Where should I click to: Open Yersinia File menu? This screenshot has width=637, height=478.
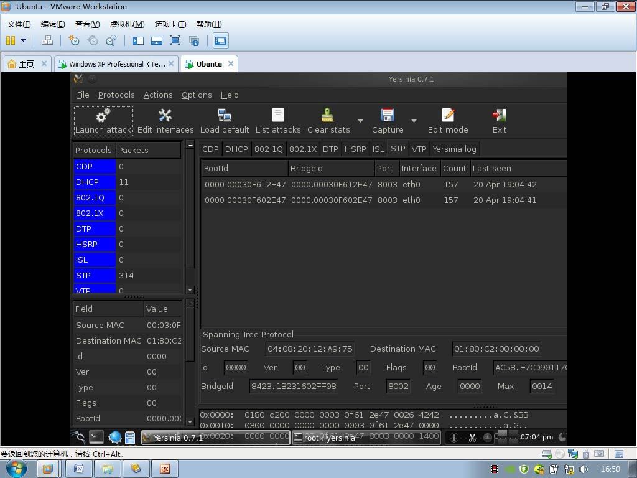83,95
